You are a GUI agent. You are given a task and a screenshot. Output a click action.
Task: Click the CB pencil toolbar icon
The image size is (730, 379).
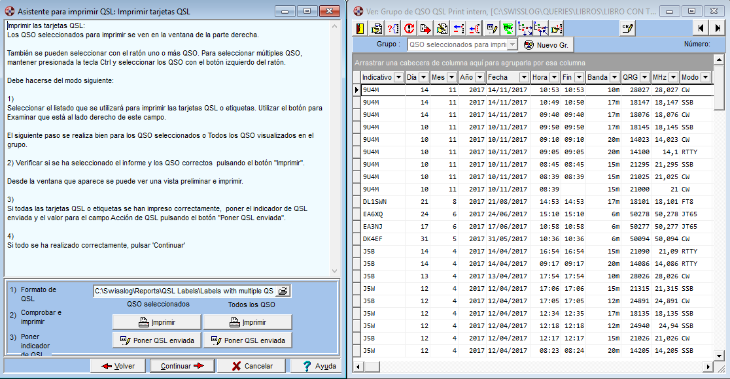(628, 28)
